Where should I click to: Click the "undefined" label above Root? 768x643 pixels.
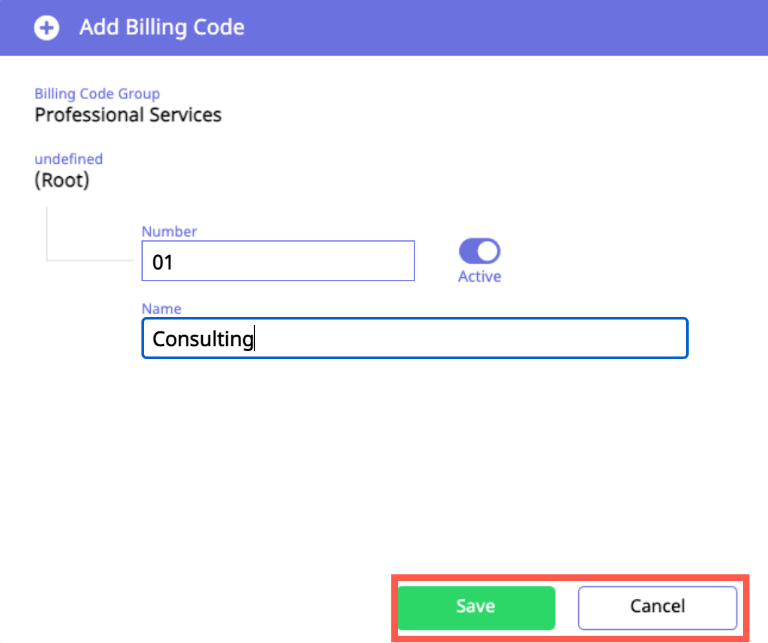click(x=68, y=159)
